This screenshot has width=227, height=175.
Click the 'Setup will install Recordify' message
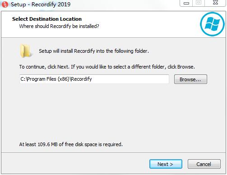(x=94, y=51)
